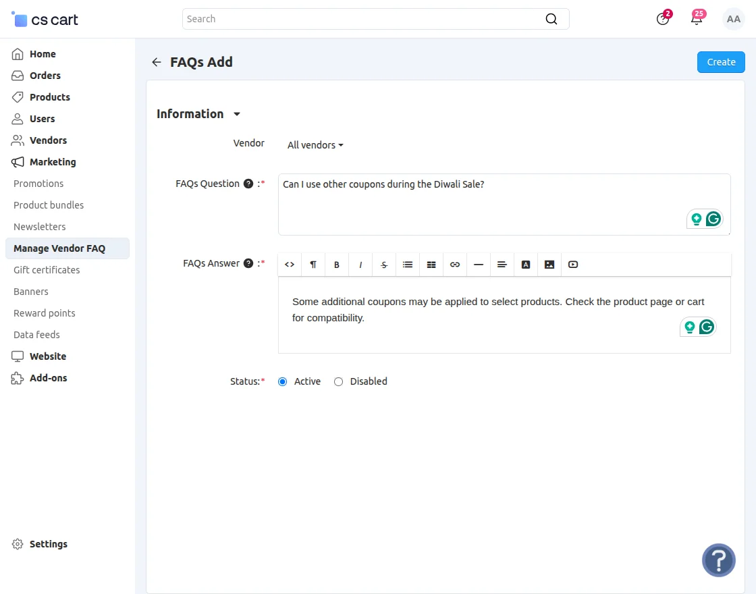The width and height of the screenshot is (756, 594).
Task: Navigate to Manage Vendor FAQ
Action: tap(59, 248)
